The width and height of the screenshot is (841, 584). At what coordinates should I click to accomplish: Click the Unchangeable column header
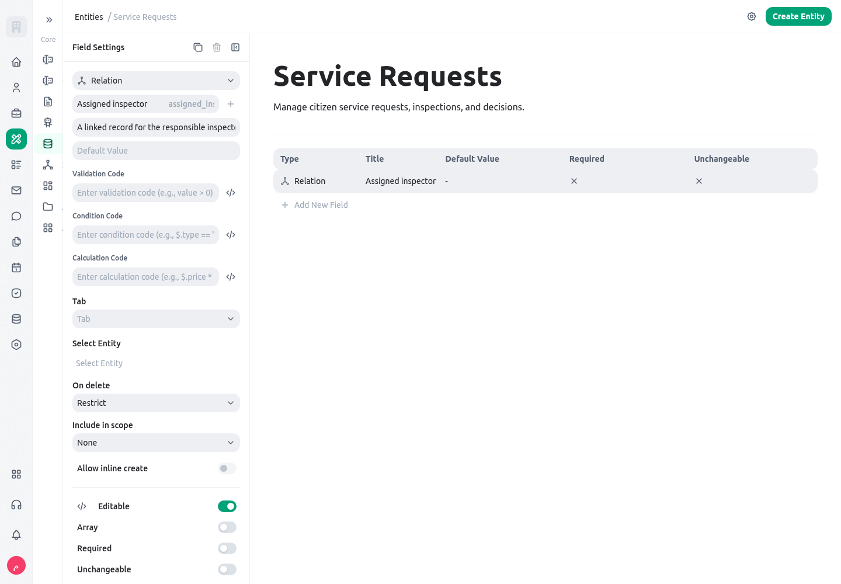(x=722, y=159)
